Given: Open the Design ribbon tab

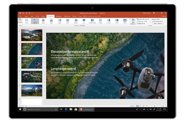Looking at the screenshot, I should click(43, 16).
